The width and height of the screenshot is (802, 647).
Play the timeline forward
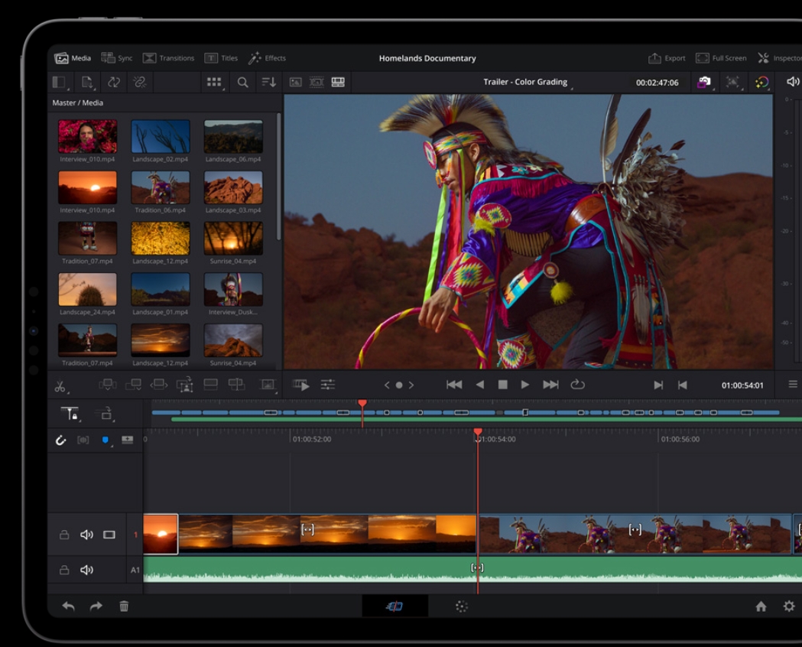524,385
